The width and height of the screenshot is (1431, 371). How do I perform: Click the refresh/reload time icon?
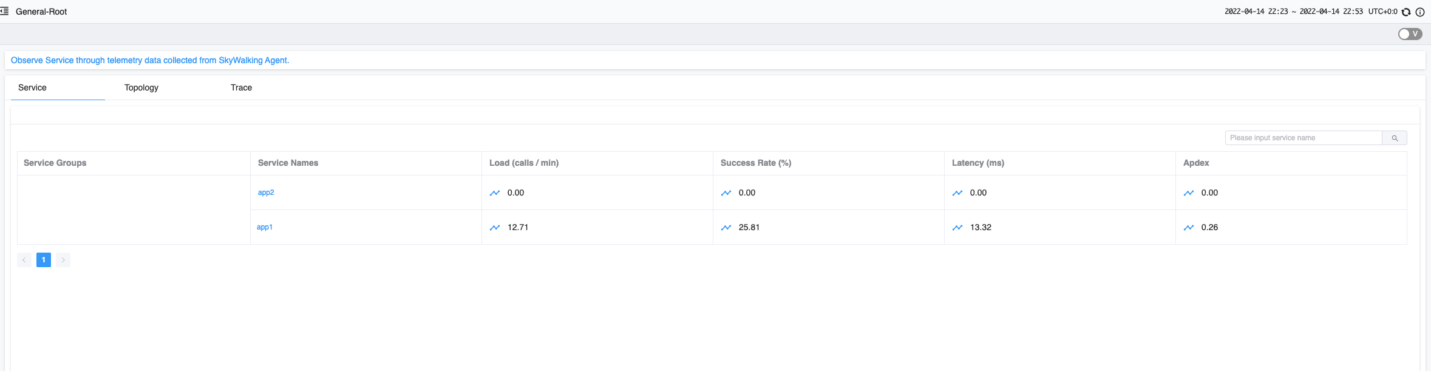(1406, 12)
